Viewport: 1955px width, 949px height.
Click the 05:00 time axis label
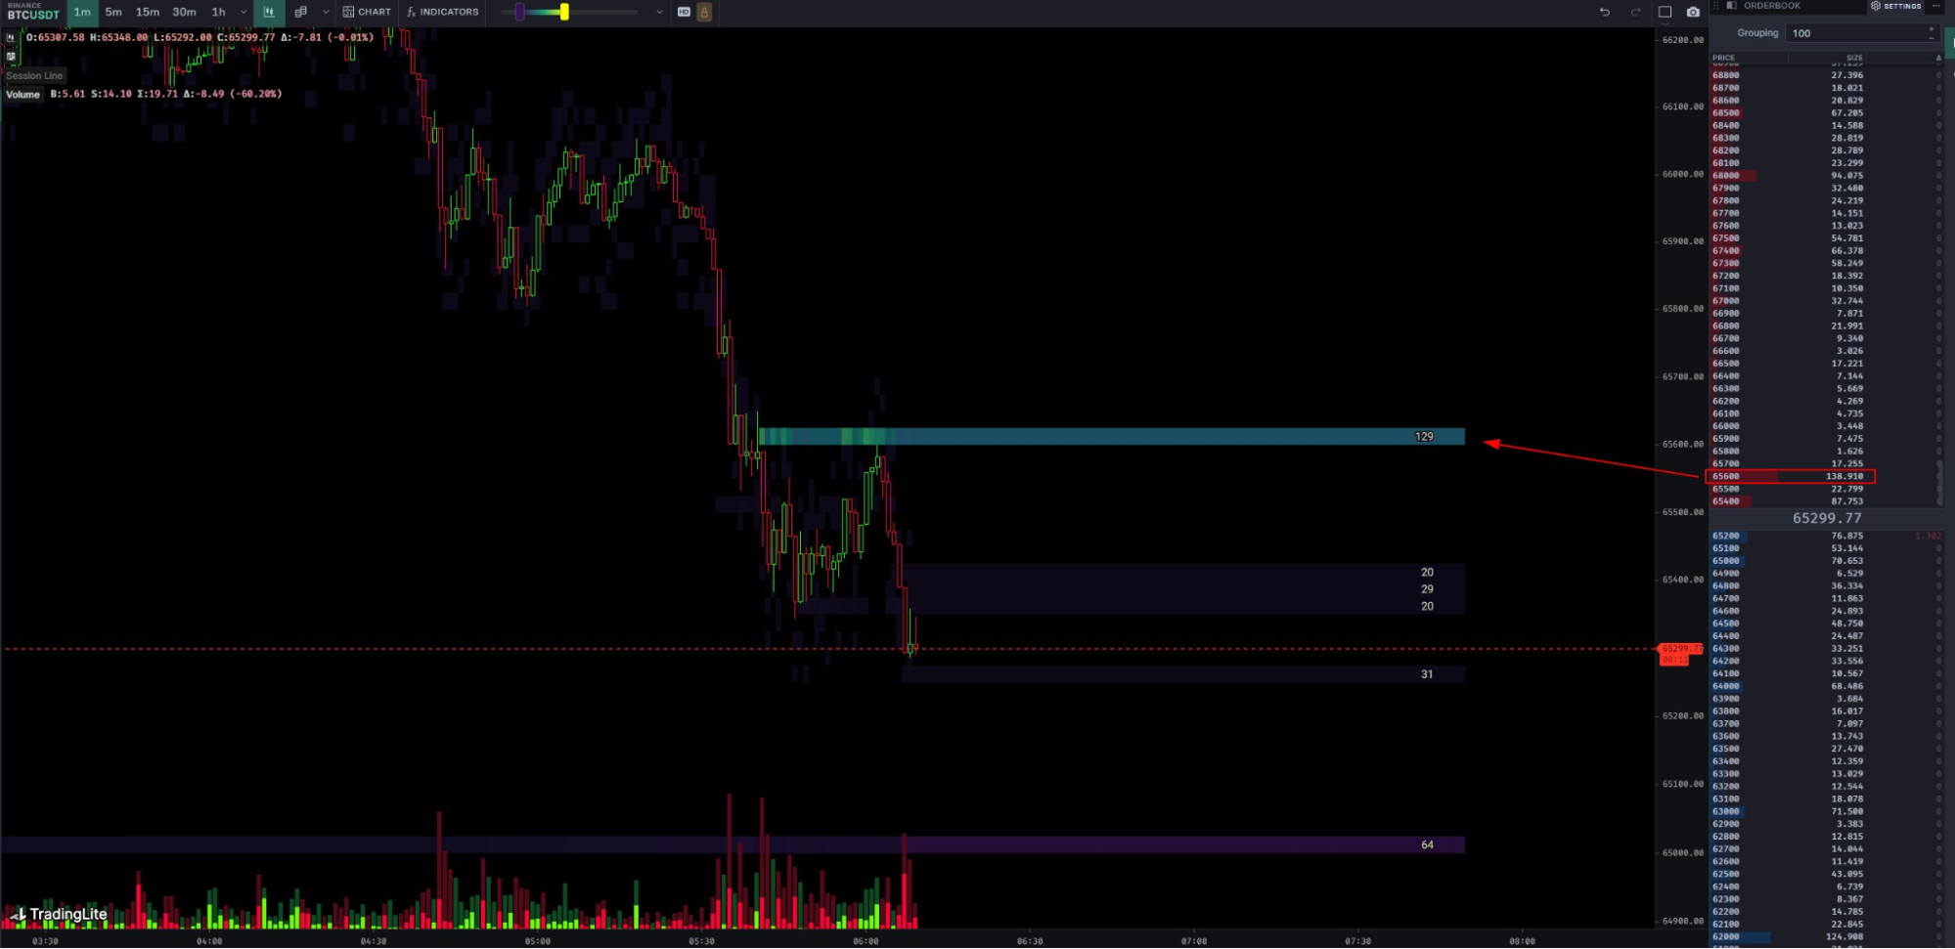(x=537, y=941)
